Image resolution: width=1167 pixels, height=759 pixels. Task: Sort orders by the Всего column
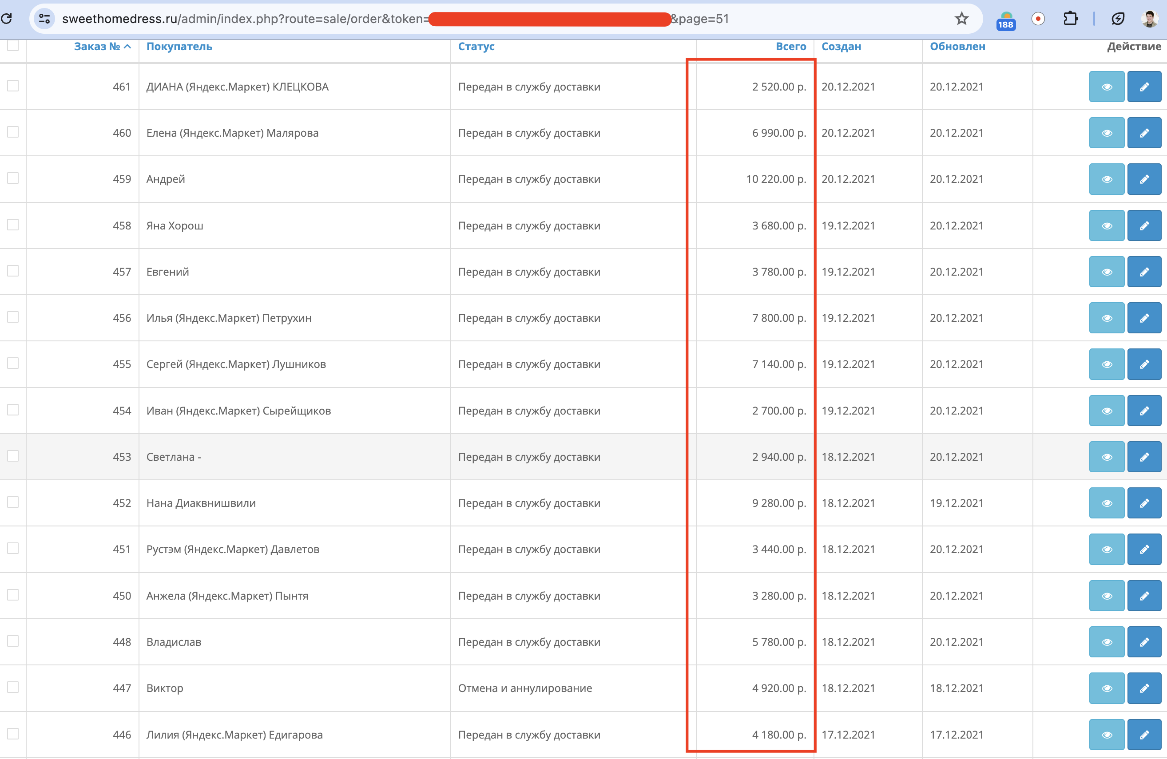tap(790, 47)
